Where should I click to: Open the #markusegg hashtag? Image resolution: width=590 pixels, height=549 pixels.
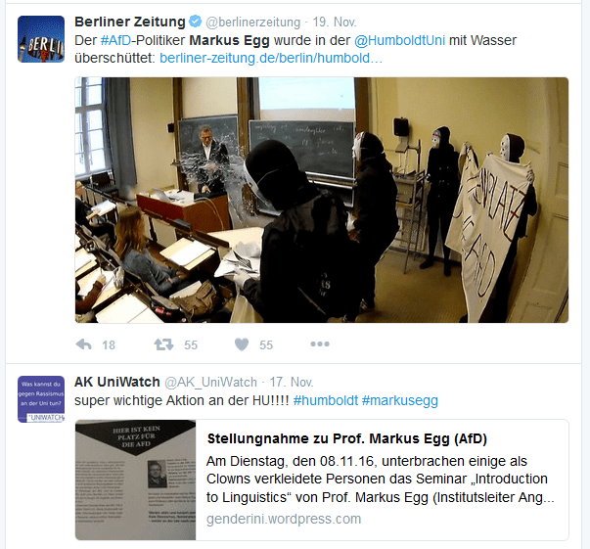(400, 401)
